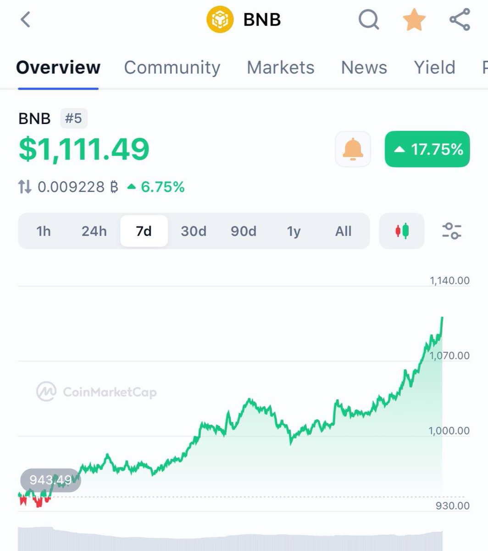This screenshot has width=488, height=551.
Task: Open the search magnifier icon
Action: click(x=368, y=20)
